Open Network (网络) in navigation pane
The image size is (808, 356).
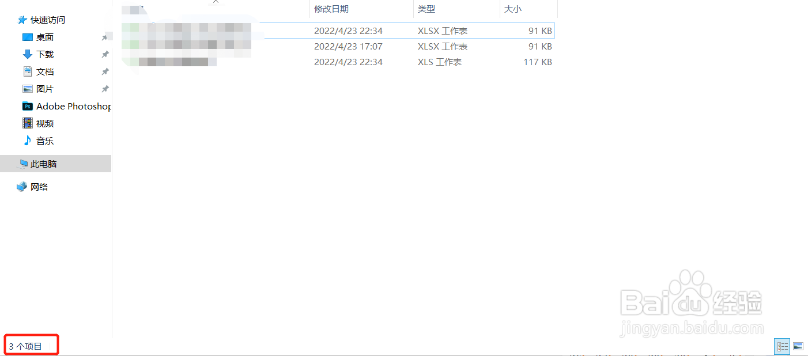click(x=33, y=187)
